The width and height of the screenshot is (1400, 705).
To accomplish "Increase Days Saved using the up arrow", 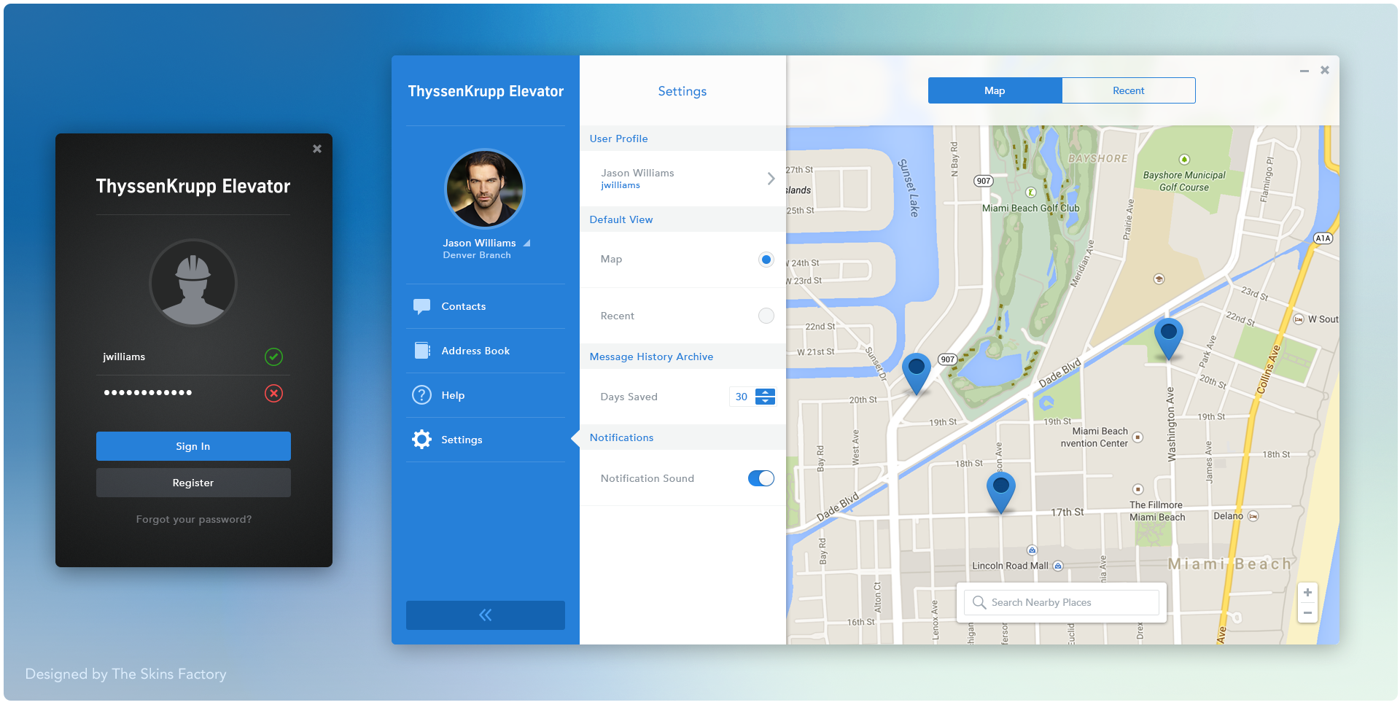I will 765,393.
